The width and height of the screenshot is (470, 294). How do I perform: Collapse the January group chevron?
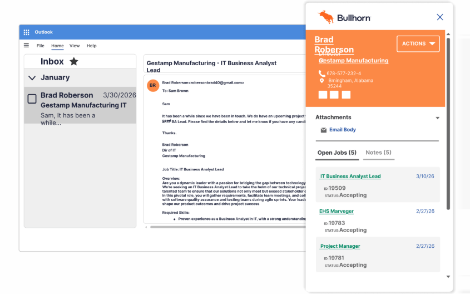click(x=32, y=78)
